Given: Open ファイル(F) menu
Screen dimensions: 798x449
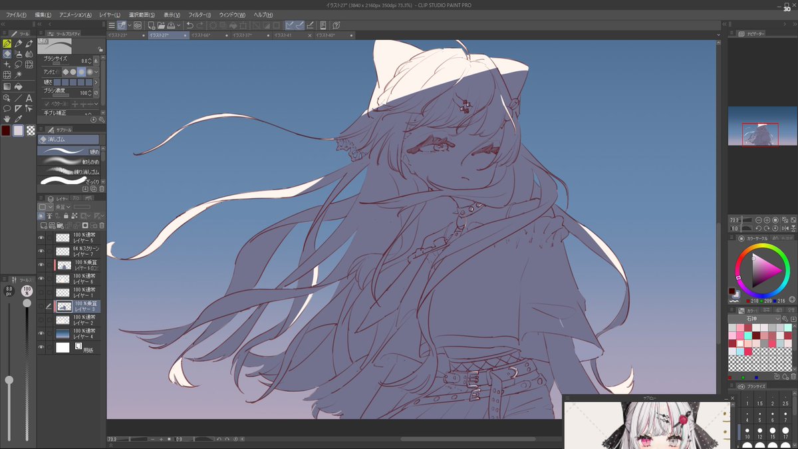Looking at the screenshot, I should (17, 15).
